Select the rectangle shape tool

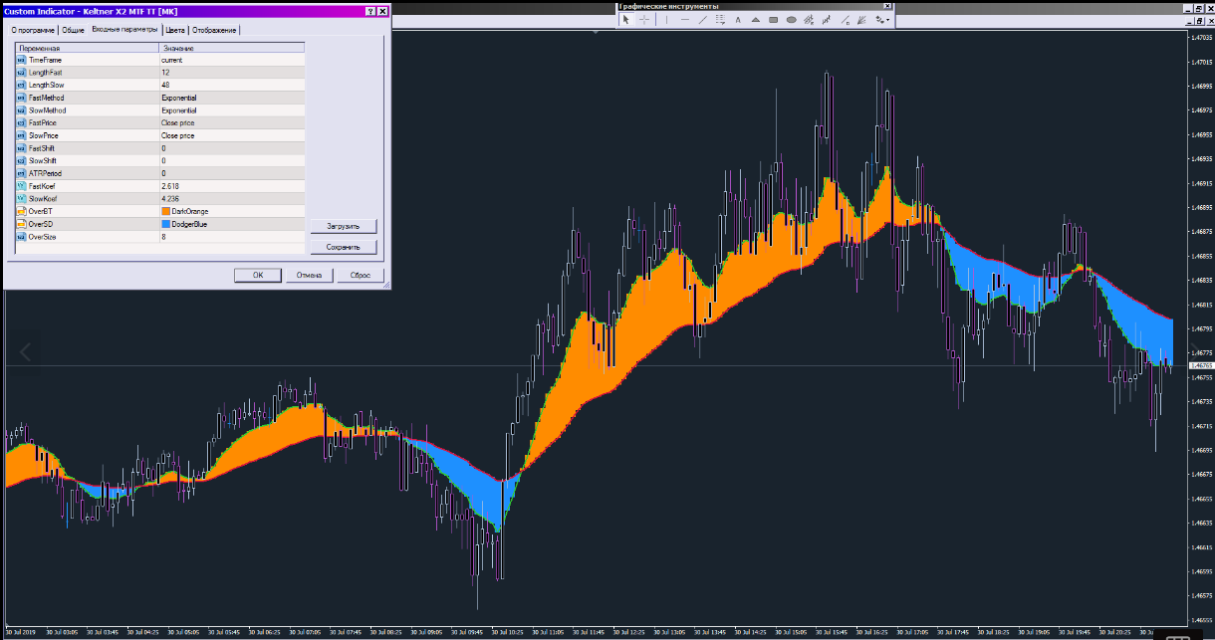[x=774, y=19]
